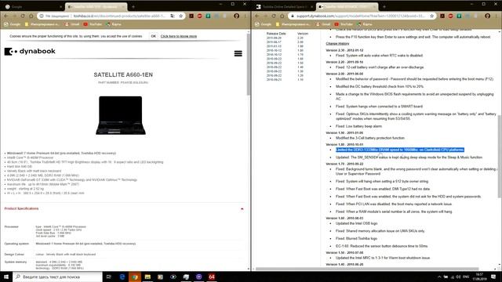Open a new tab in the right browser
The height and width of the screenshot is (282, 502).
tap(384, 6)
